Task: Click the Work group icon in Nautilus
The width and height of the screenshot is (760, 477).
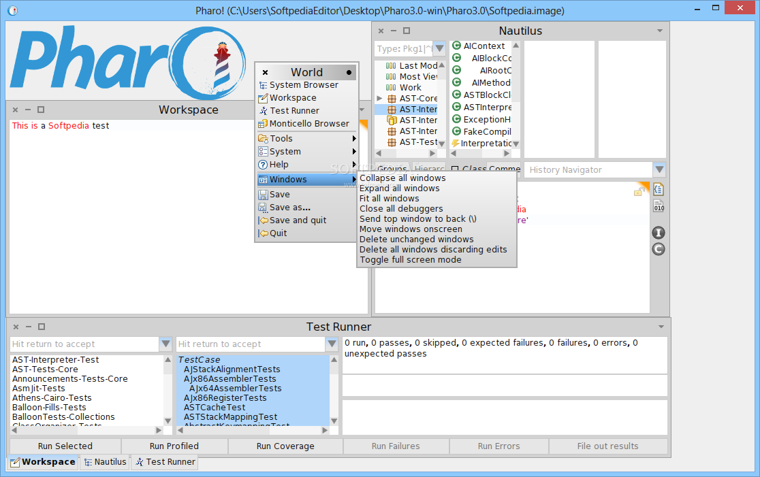Action: pyautogui.click(x=391, y=88)
